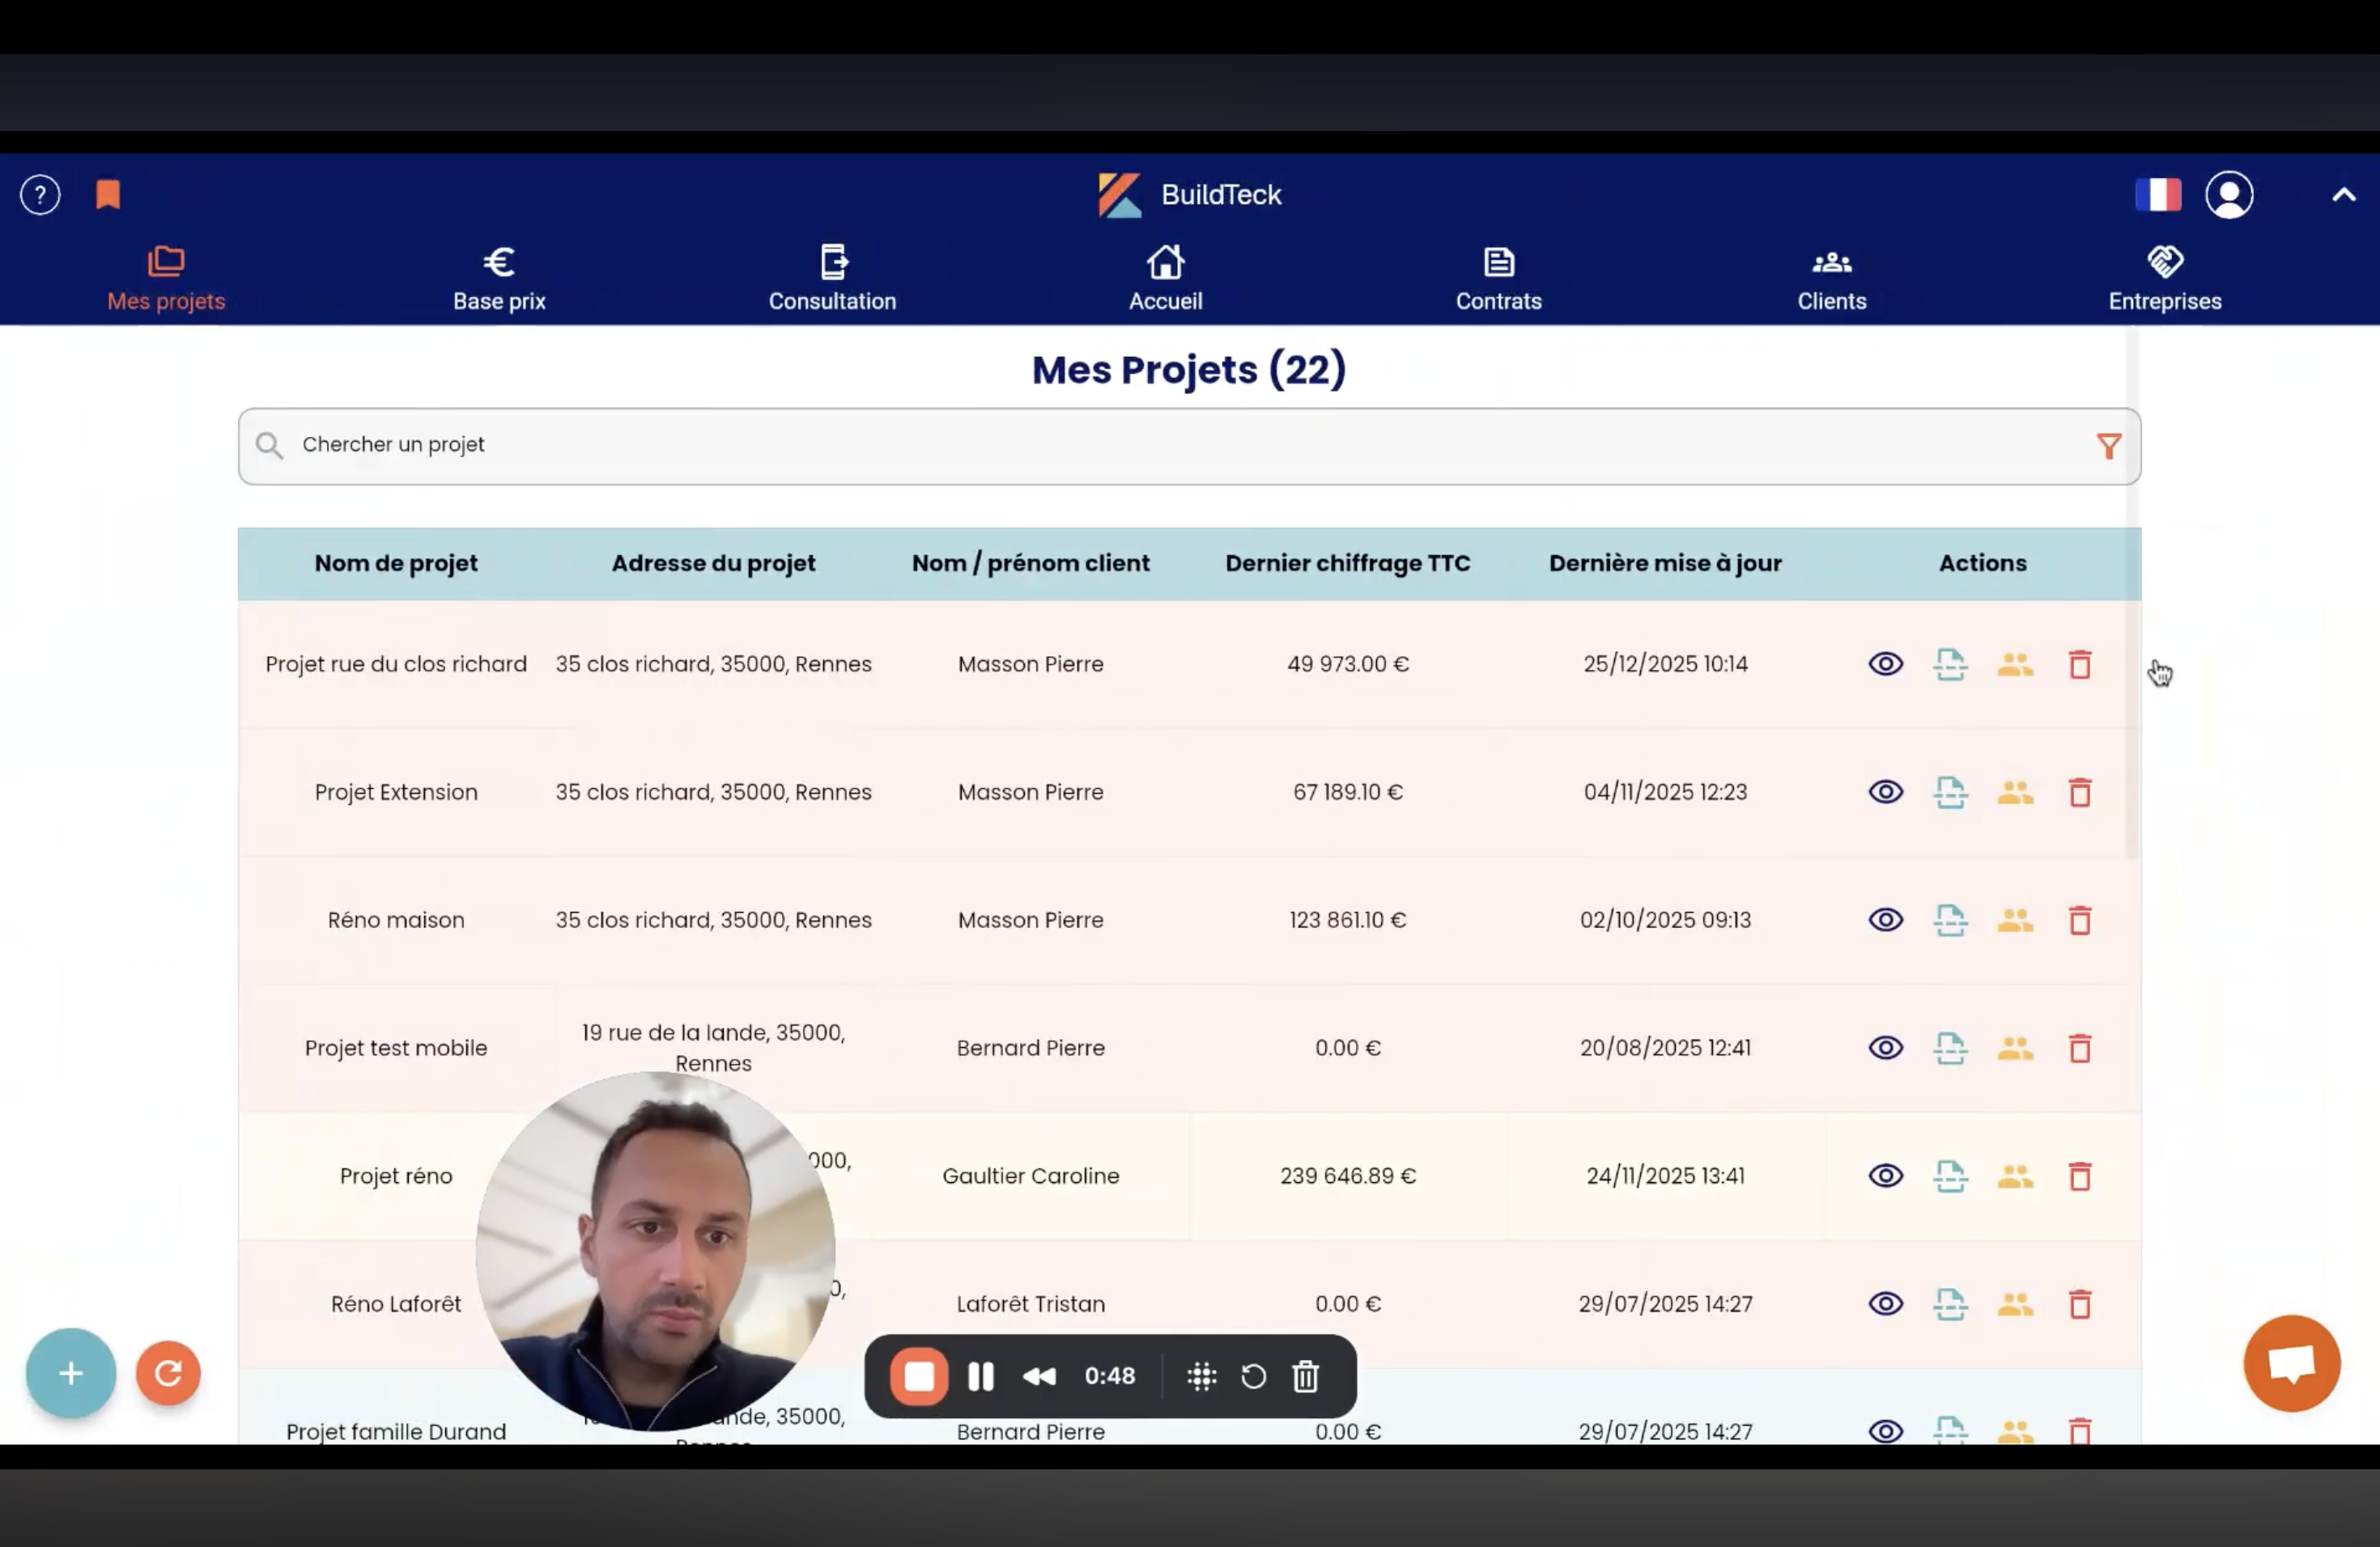The image size is (2380, 1547).
Task: Stop the screen recording
Action: (917, 1376)
